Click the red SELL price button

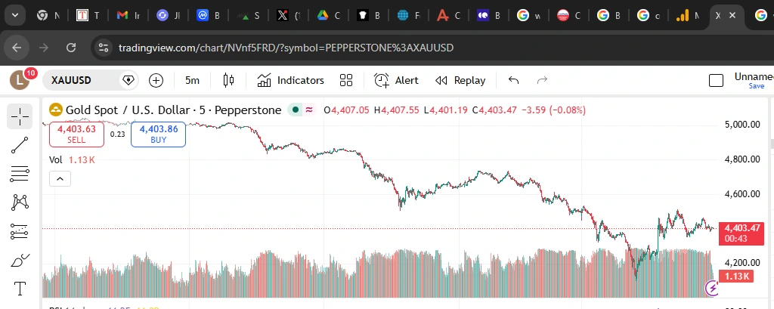click(76, 134)
